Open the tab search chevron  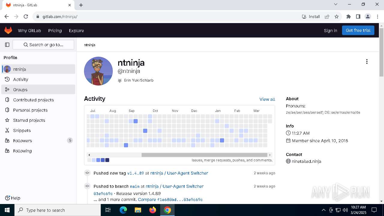click(x=336, y=4)
